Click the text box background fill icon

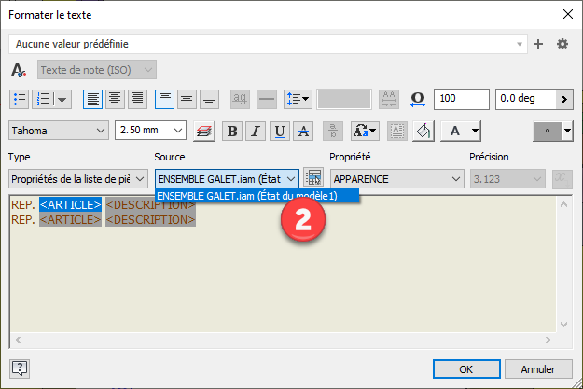422,132
